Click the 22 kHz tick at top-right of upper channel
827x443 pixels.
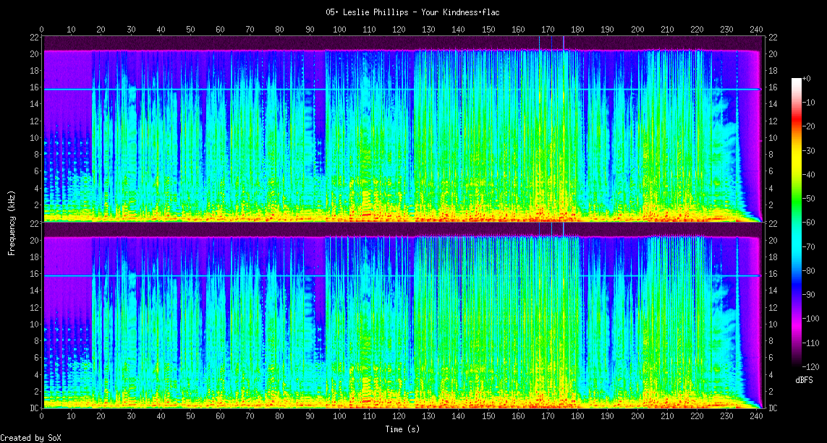click(x=773, y=38)
